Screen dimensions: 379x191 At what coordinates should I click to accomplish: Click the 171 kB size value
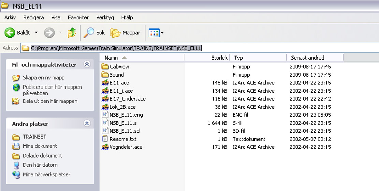[219, 147]
